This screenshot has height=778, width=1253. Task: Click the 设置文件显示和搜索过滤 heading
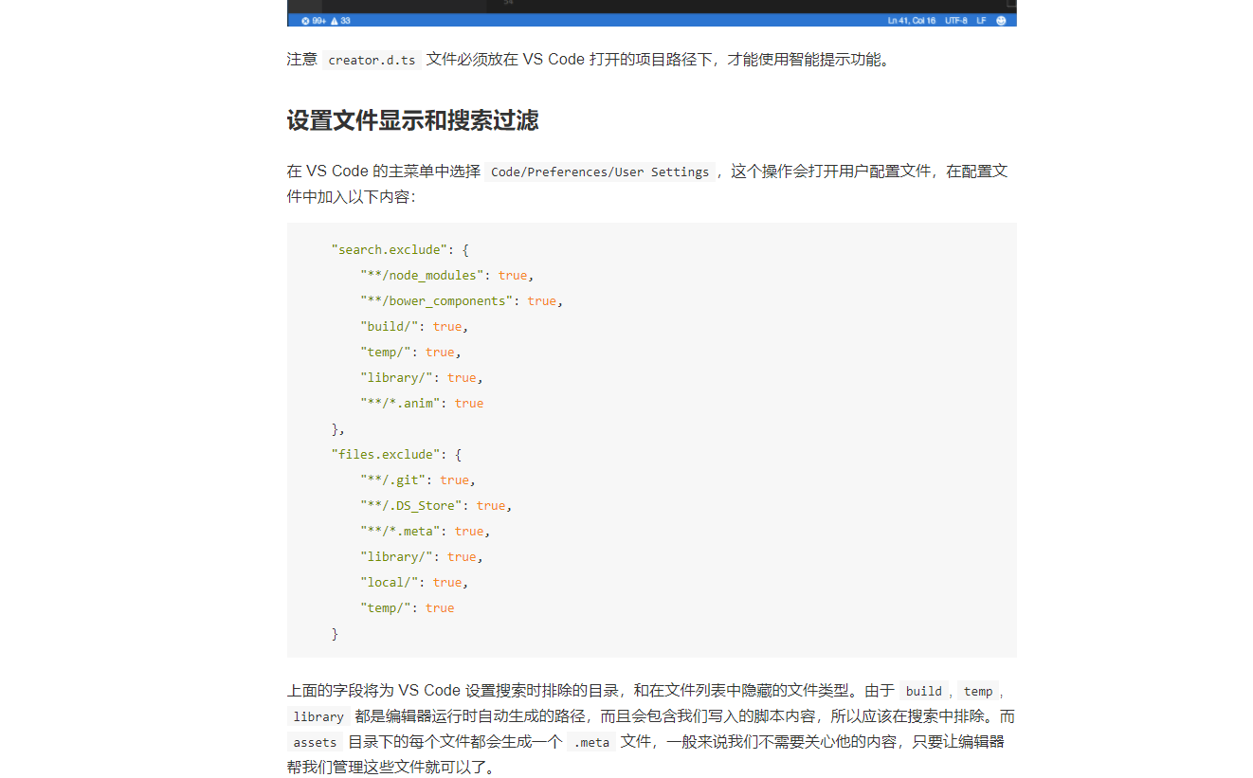tap(412, 120)
